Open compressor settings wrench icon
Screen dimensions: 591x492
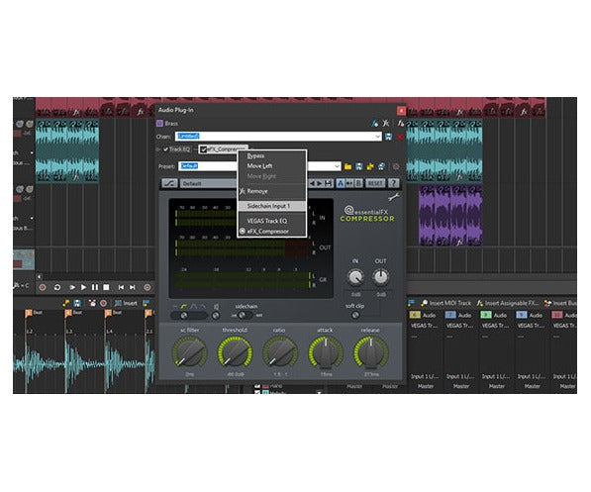pyautogui.click(x=393, y=197)
